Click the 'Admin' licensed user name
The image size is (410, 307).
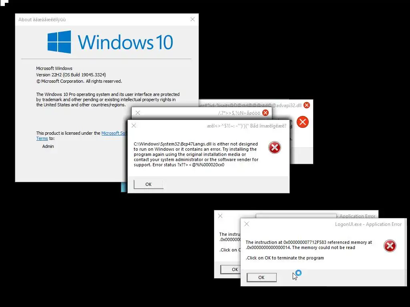point(48,146)
